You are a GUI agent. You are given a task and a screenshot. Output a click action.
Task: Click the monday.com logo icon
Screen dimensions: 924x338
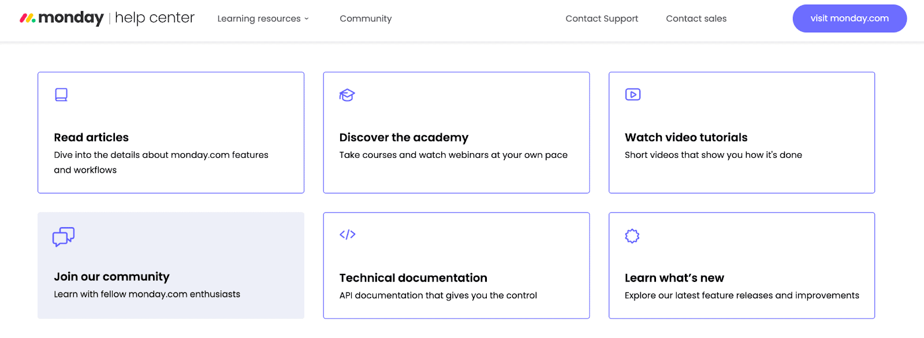(28, 18)
